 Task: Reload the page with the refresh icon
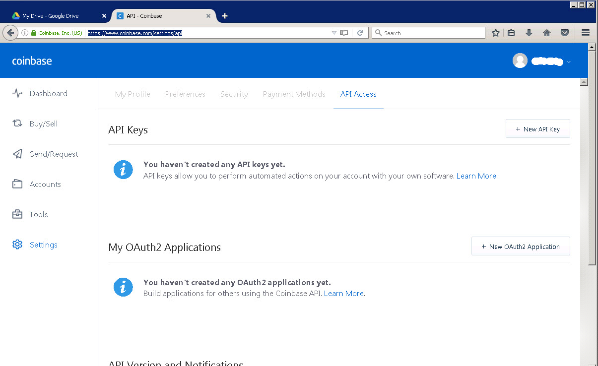tap(360, 33)
